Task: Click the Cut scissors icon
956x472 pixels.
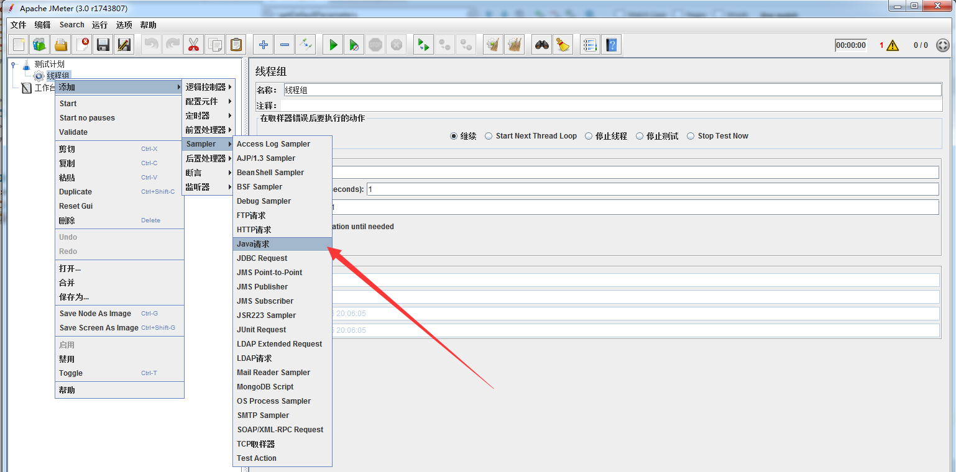Action: click(x=194, y=45)
